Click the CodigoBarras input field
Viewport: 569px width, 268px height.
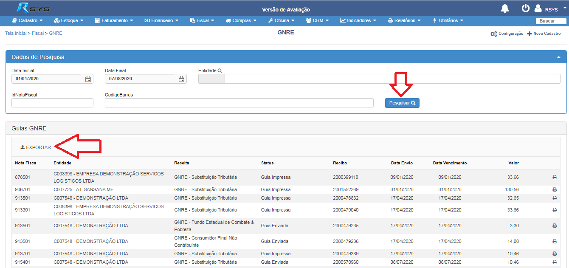click(x=239, y=103)
